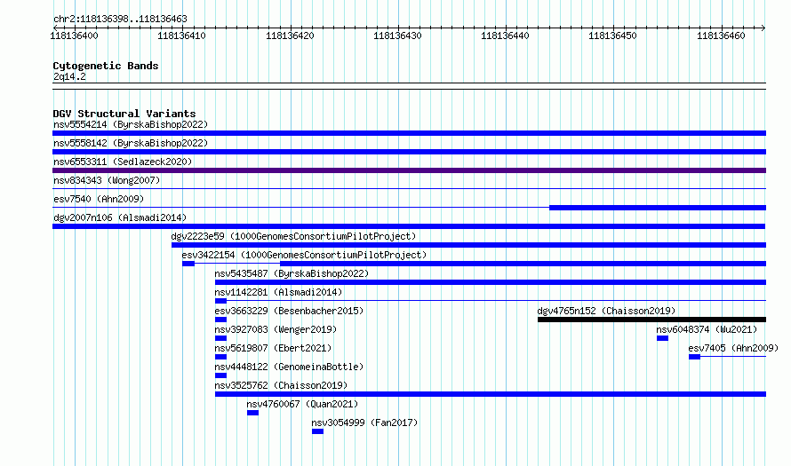Click the purple nsv6553311 variant bar

coord(409,170)
